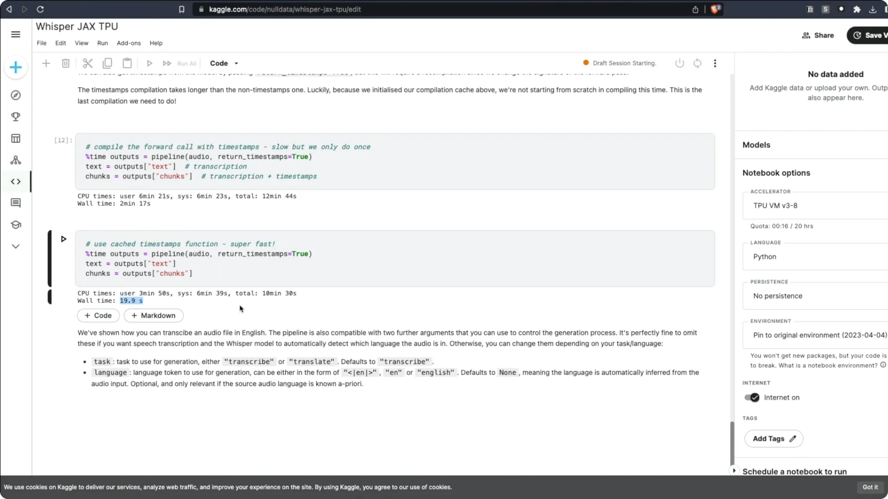Open the Add-ons menu

tap(129, 43)
